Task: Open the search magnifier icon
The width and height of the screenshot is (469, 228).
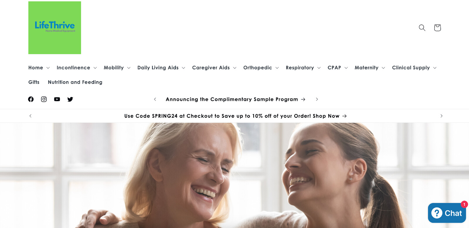Action: pos(422,28)
